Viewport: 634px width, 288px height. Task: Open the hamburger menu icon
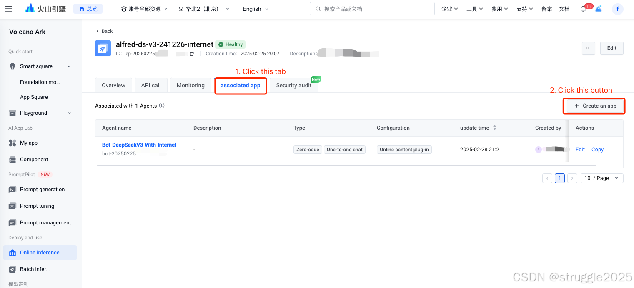pyautogui.click(x=8, y=9)
